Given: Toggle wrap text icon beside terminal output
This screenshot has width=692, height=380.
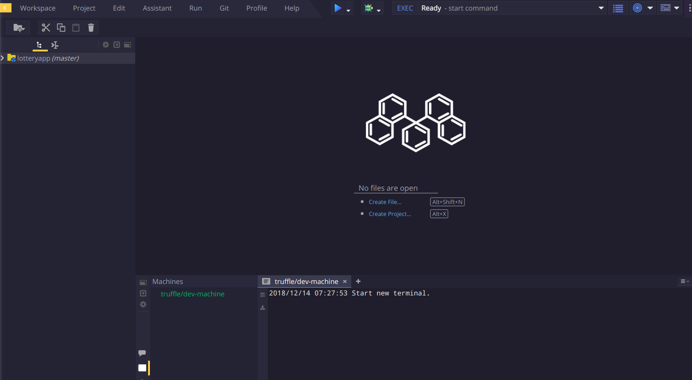Looking at the screenshot, I should tap(263, 295).
